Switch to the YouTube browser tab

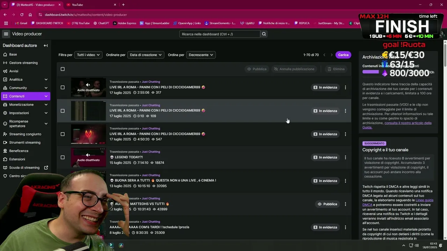[x=91, y=5]
